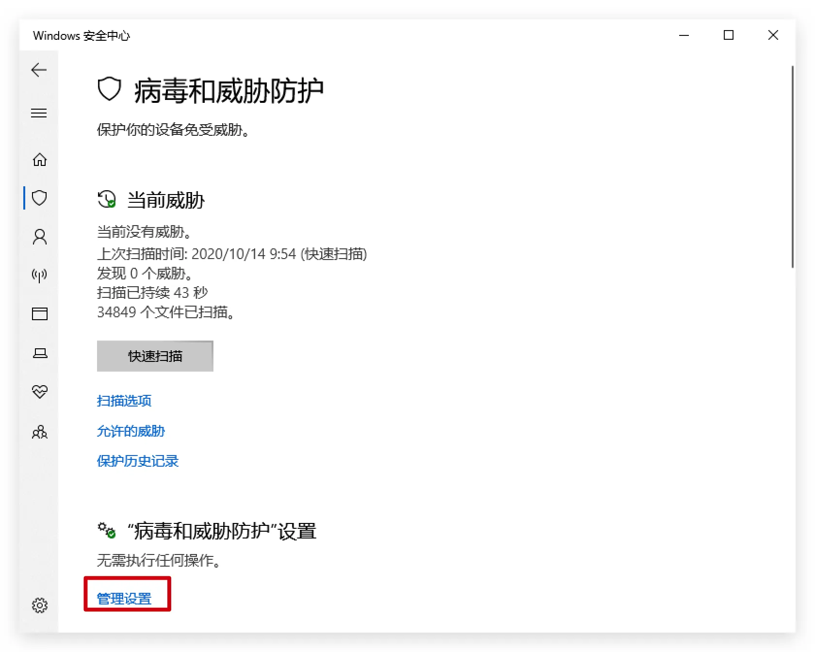Open firewall and network protection icon
815x652 pixels.
tap(39, 276)
